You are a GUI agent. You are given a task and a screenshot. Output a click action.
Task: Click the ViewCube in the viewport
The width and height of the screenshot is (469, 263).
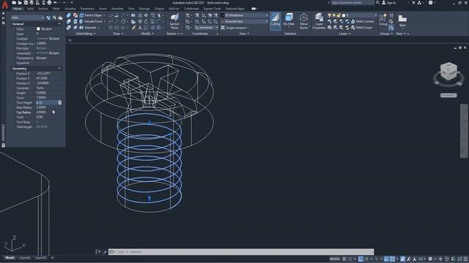point(448,72)
